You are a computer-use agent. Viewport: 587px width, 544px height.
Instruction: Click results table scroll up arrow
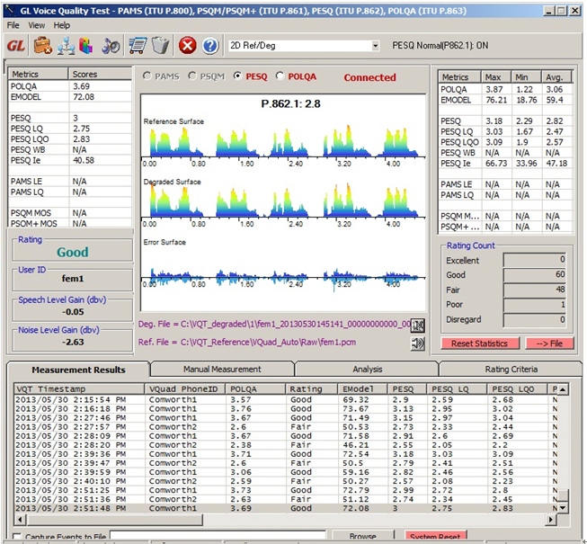pyautogui.click(x=563, y=389)
